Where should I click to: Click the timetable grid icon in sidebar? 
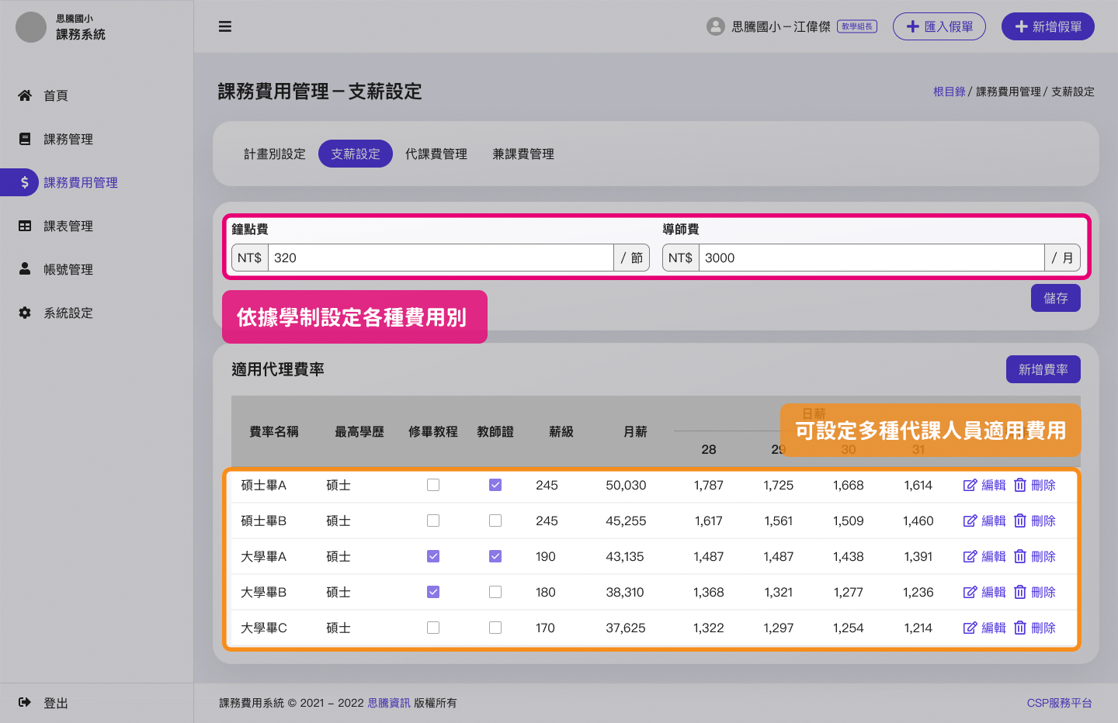[x=25, y=226]
